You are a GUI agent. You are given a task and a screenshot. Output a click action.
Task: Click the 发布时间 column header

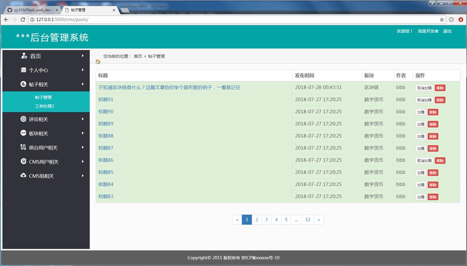304,75
